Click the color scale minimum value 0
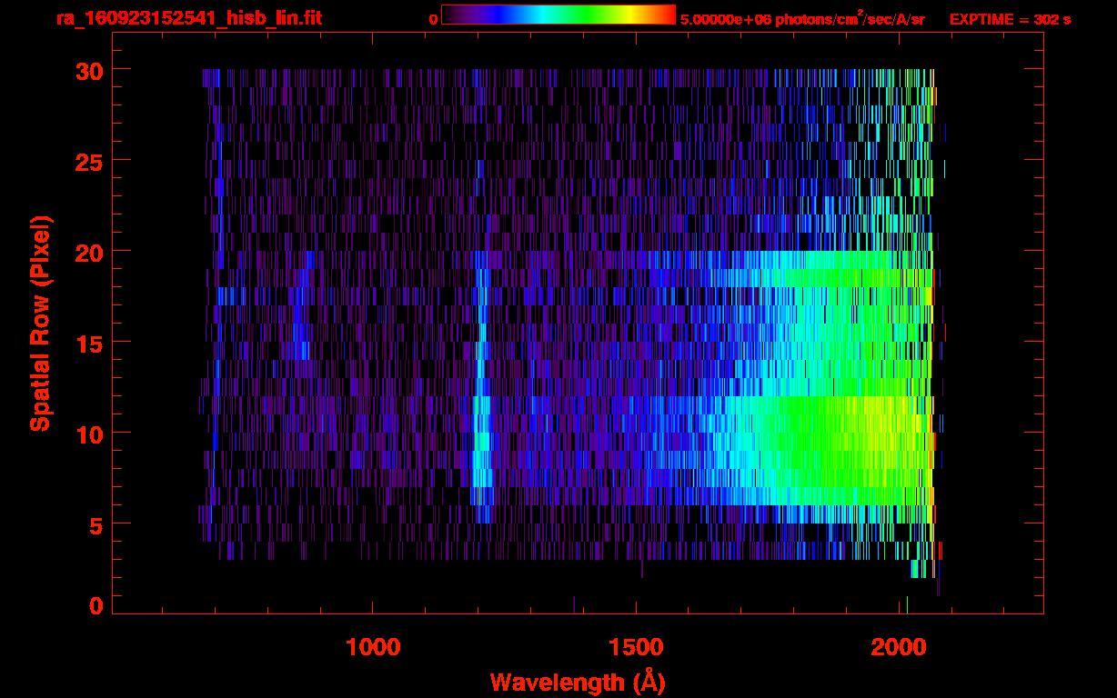 (x=434, y=19)
